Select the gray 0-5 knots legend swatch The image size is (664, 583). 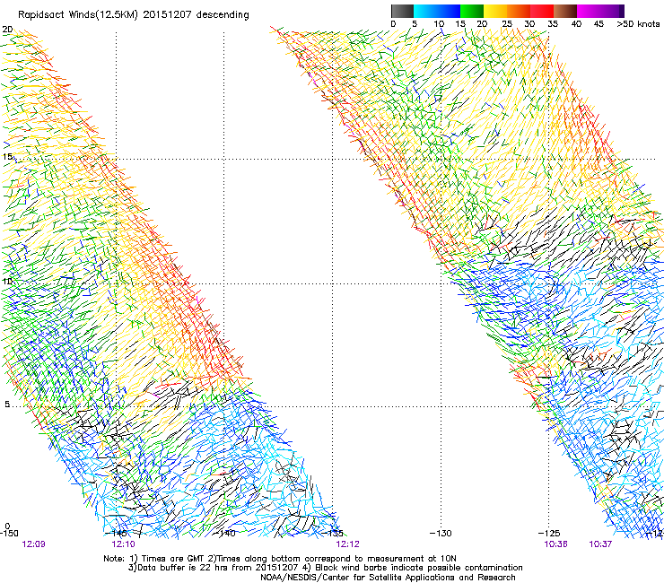pyautogui.click(x=403, y=11)
